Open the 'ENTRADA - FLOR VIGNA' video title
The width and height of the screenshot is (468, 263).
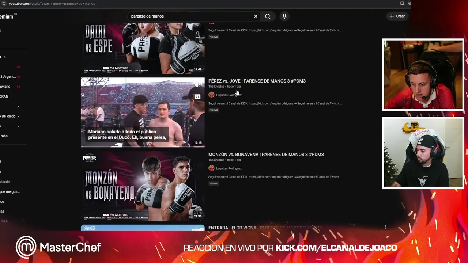(x=265, y=228)
